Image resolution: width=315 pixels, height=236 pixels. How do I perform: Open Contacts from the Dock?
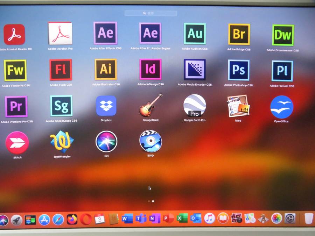pyautogui.click(x=113, y=219)
